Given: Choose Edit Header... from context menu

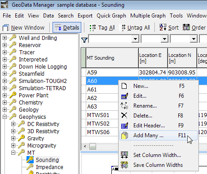Looking at the screenshot, I should tap(159, 126).
